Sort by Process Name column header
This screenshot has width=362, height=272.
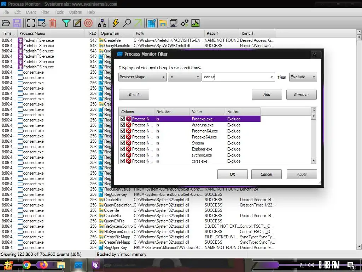pyautogui.click(x=51, y=33)
